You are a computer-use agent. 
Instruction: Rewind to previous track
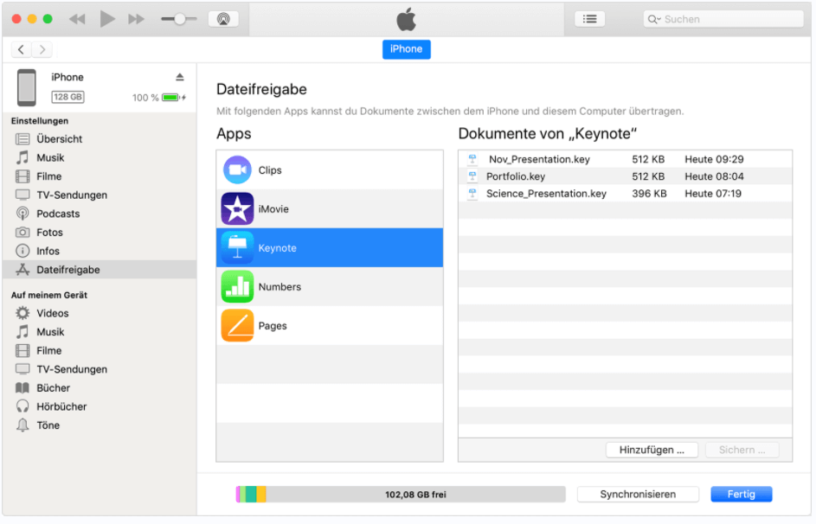click(77, 19)
